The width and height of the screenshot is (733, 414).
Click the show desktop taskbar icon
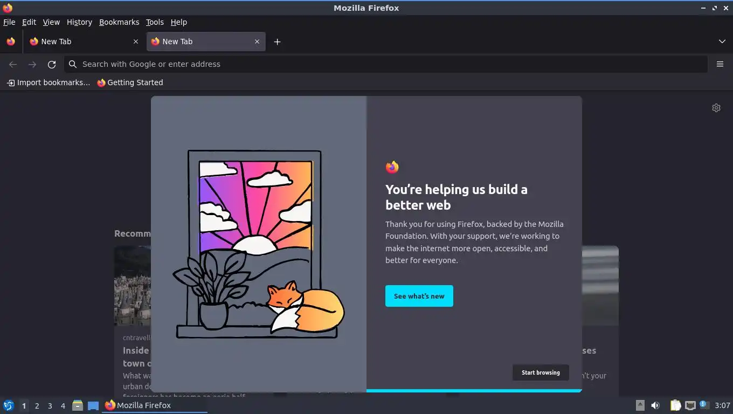93,405
